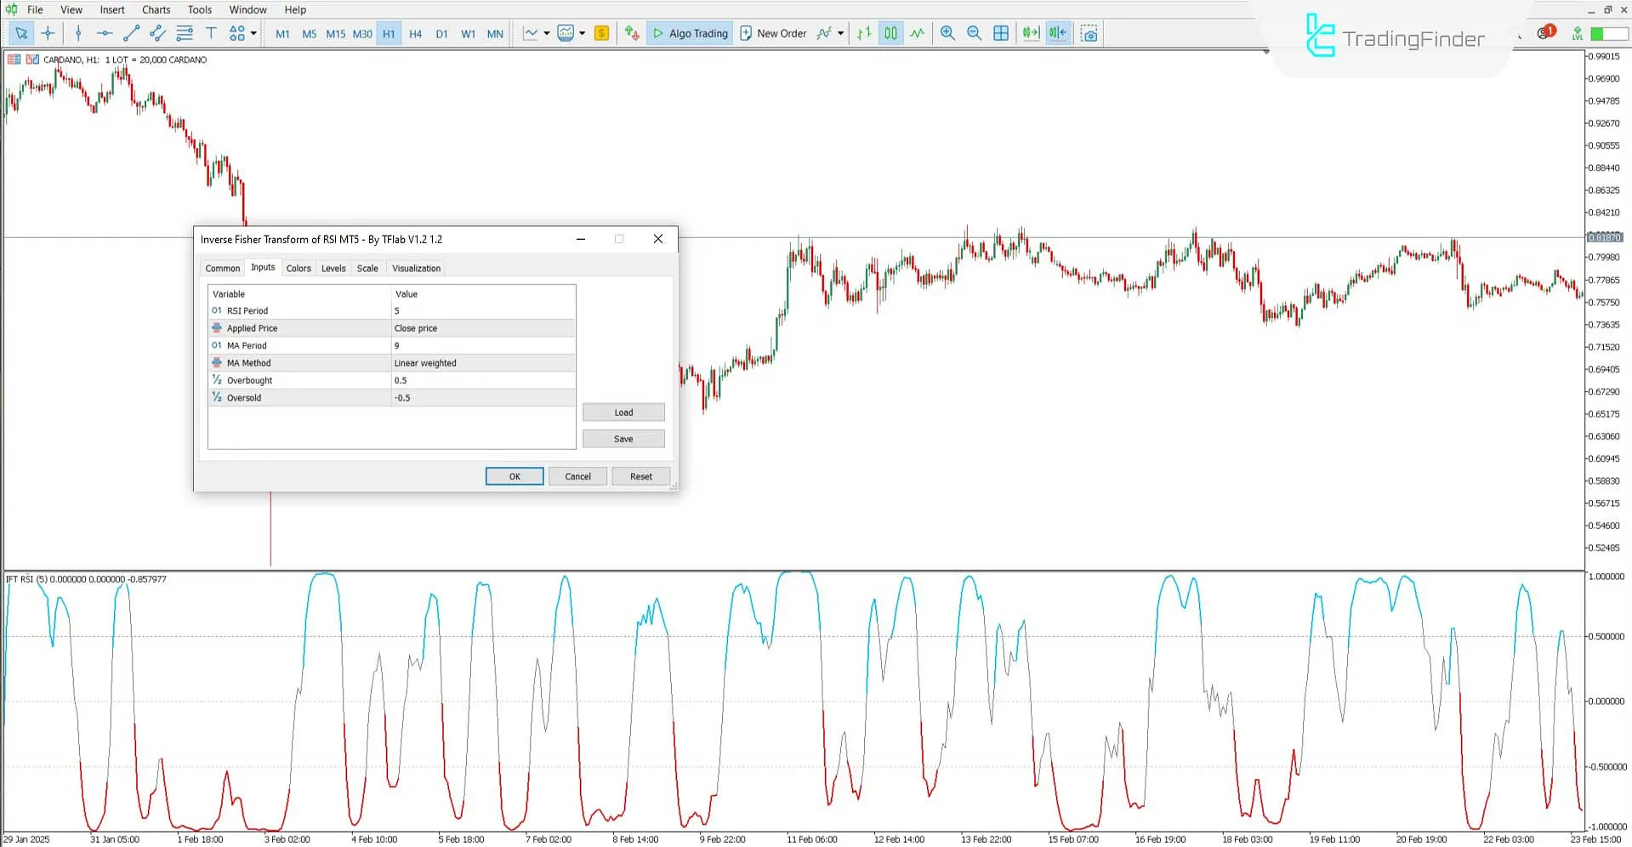Switch chart to candlestick view

[890, 33]
